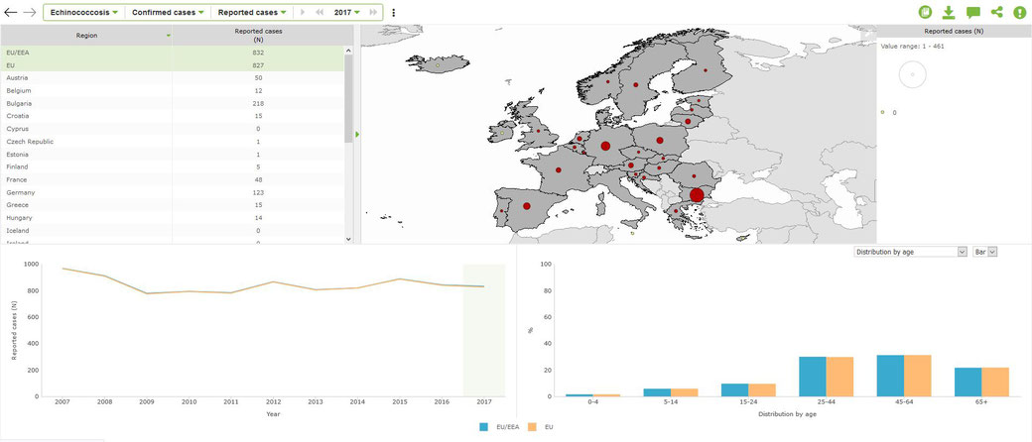Image resolution: width=1032 pixels, height=442 pixels.
Task: Select the Croatia row
Action: tap(172, 116)
